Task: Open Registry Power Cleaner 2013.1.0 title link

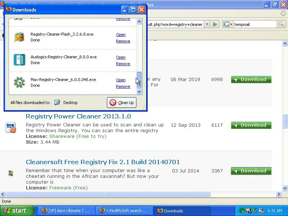Action: point(78,116)
